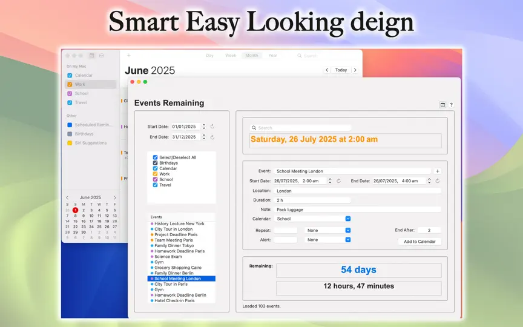Click Scheduled Reminders in Calendar sidebar
The width and height of the screenshot is (523, 327).
93,125
